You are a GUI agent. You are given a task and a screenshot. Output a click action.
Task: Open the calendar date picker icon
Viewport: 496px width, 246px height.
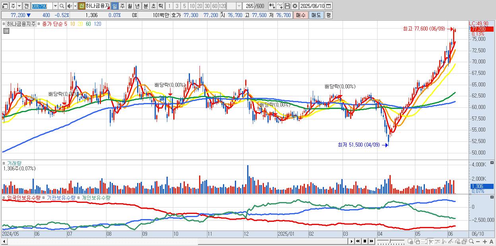328,6
